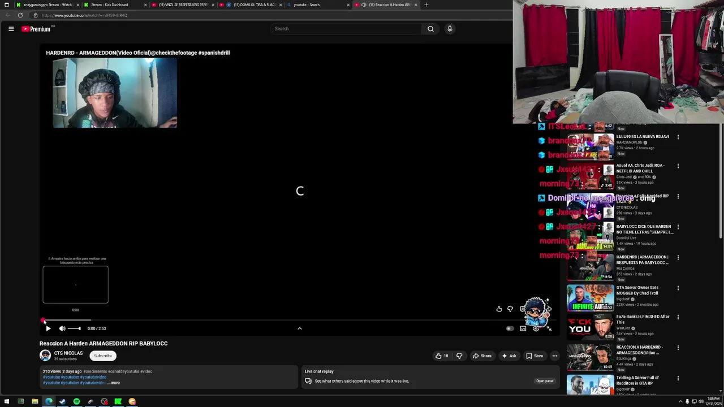Share this video

482,356
